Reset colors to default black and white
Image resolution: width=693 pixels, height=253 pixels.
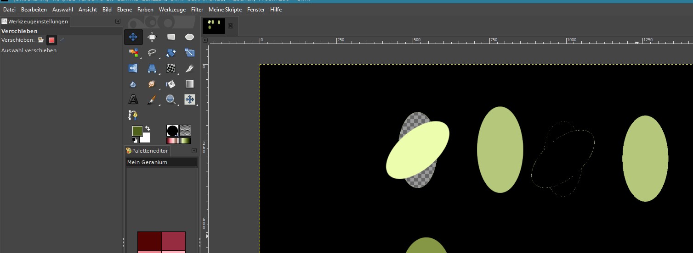point(134,140)
